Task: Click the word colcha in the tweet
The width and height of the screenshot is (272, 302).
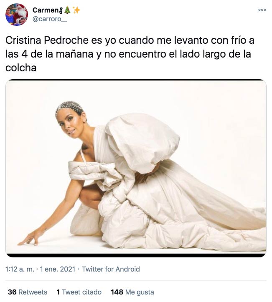Action: tap(21, 68)
